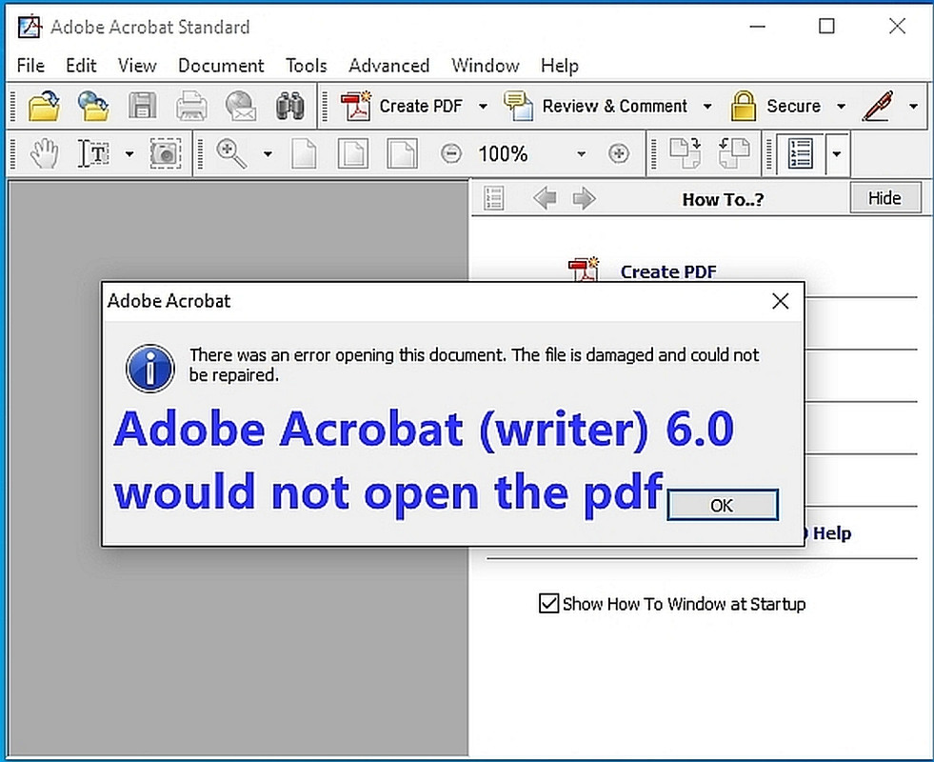Open the View menu
This screenshot has width=934, height=762.
point(137,65)
